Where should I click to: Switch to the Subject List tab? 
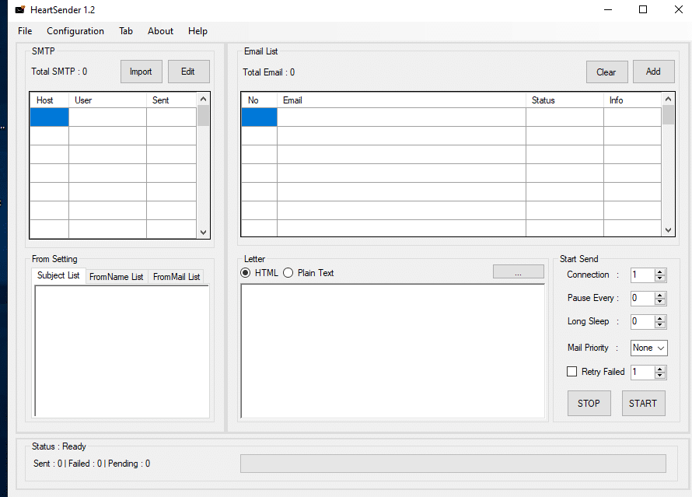coord(58,275)
